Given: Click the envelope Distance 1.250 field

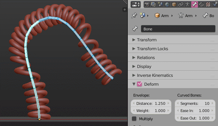Looking at the screenshot, I should [151, 103].
